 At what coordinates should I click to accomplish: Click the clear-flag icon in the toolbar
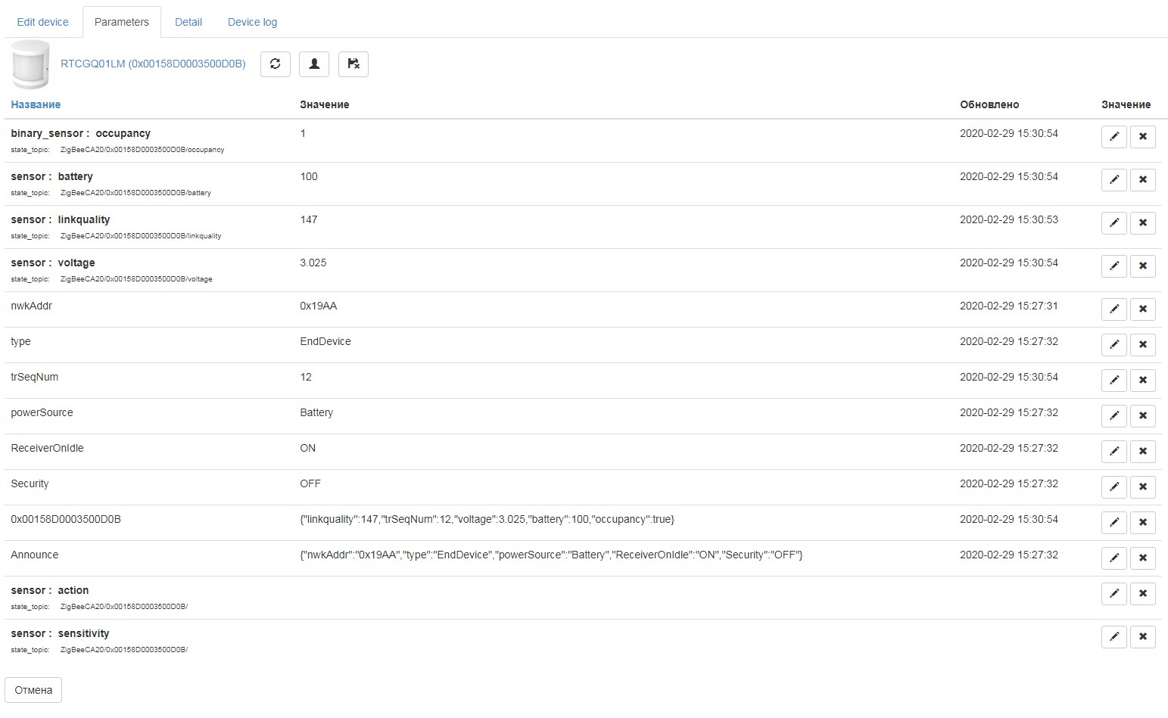pos(353,64)
